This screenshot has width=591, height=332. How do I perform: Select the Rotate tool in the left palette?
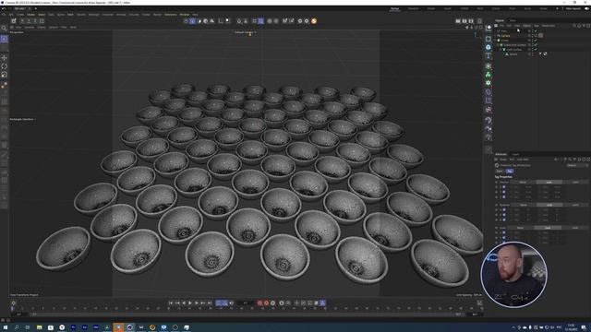click(4, 66)
